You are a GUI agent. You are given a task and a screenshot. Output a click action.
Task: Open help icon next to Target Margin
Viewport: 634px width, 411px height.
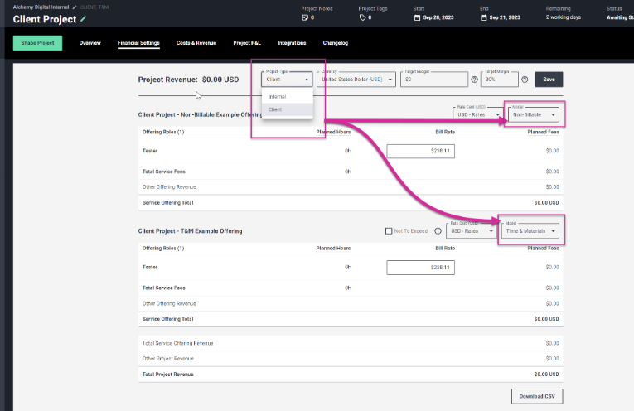[x=525, y=80]
